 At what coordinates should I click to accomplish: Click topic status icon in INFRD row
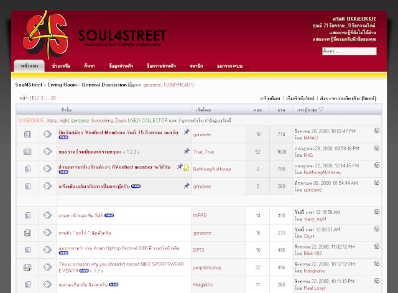pyautogui.click(x=27, y=216)
